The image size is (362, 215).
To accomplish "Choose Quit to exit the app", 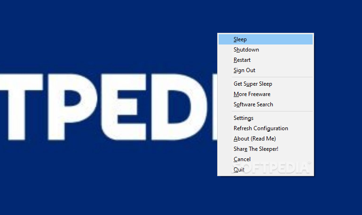I will 266,170.
